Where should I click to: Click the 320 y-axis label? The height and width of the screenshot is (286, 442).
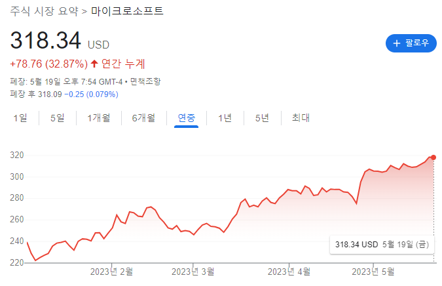point(17,155)
